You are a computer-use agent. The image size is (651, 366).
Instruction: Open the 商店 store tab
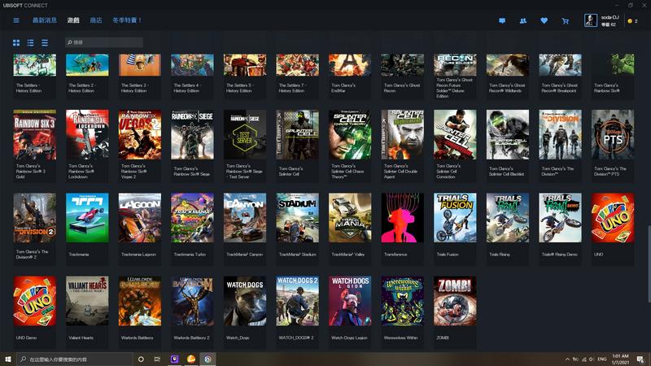click(x=96, y=20)
